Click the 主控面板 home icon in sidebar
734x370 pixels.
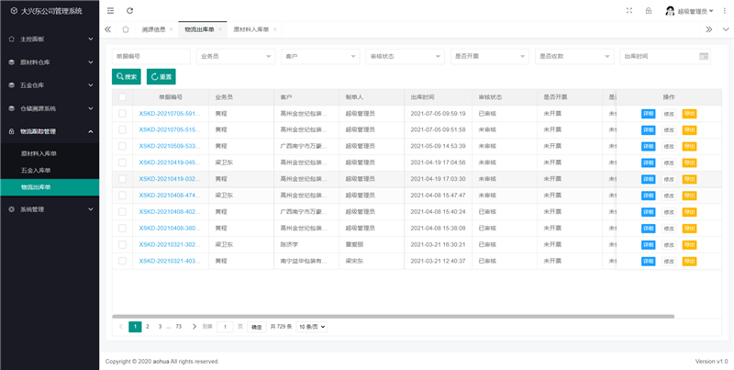(12, 39)
